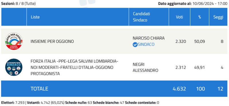Click the Seggi column header
The width and height of the screenshot is (229, 106).
click(x=218, y=17)
